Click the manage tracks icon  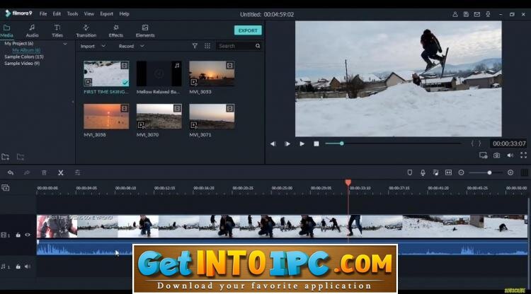pos(5,187)
